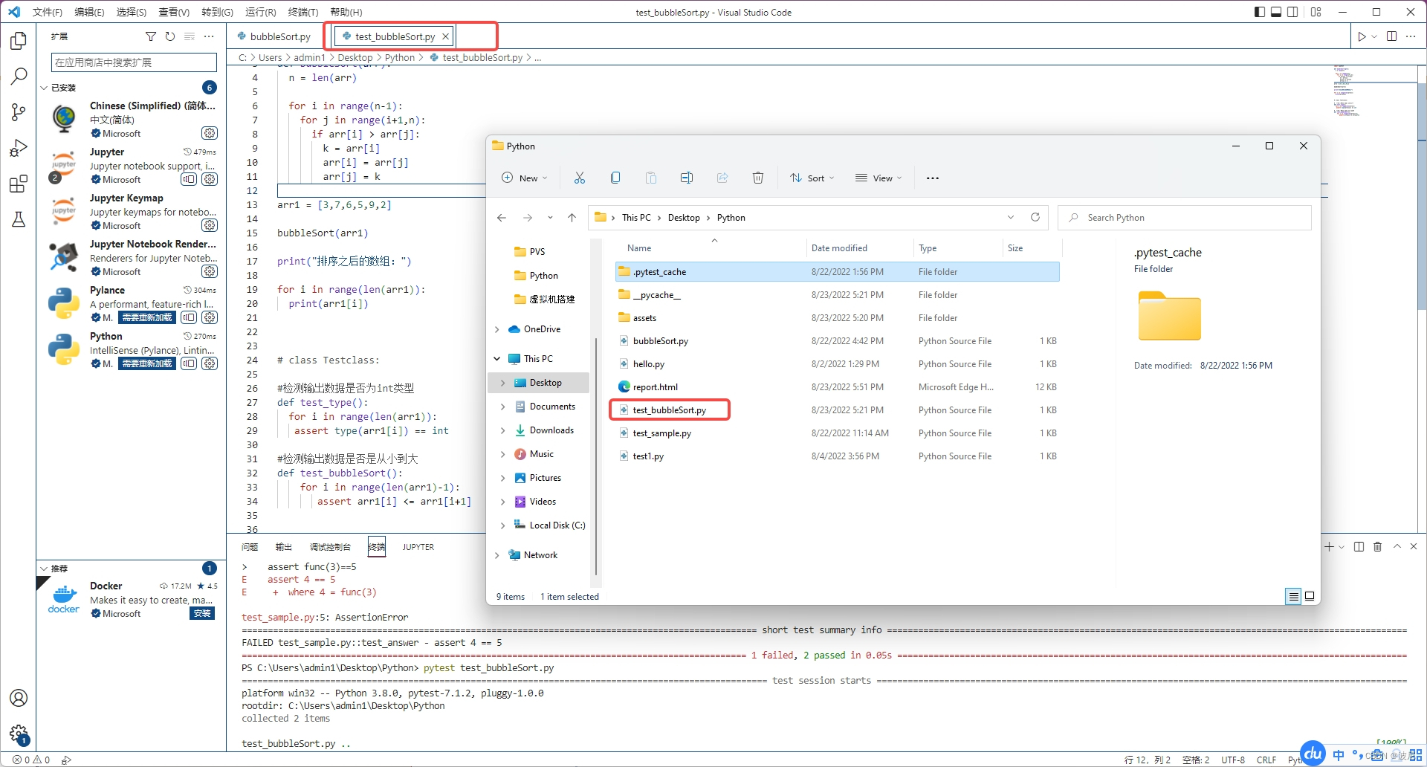Open the 终端(T) menu
Screen dimensions: 1427x767
tap(302, 12)
